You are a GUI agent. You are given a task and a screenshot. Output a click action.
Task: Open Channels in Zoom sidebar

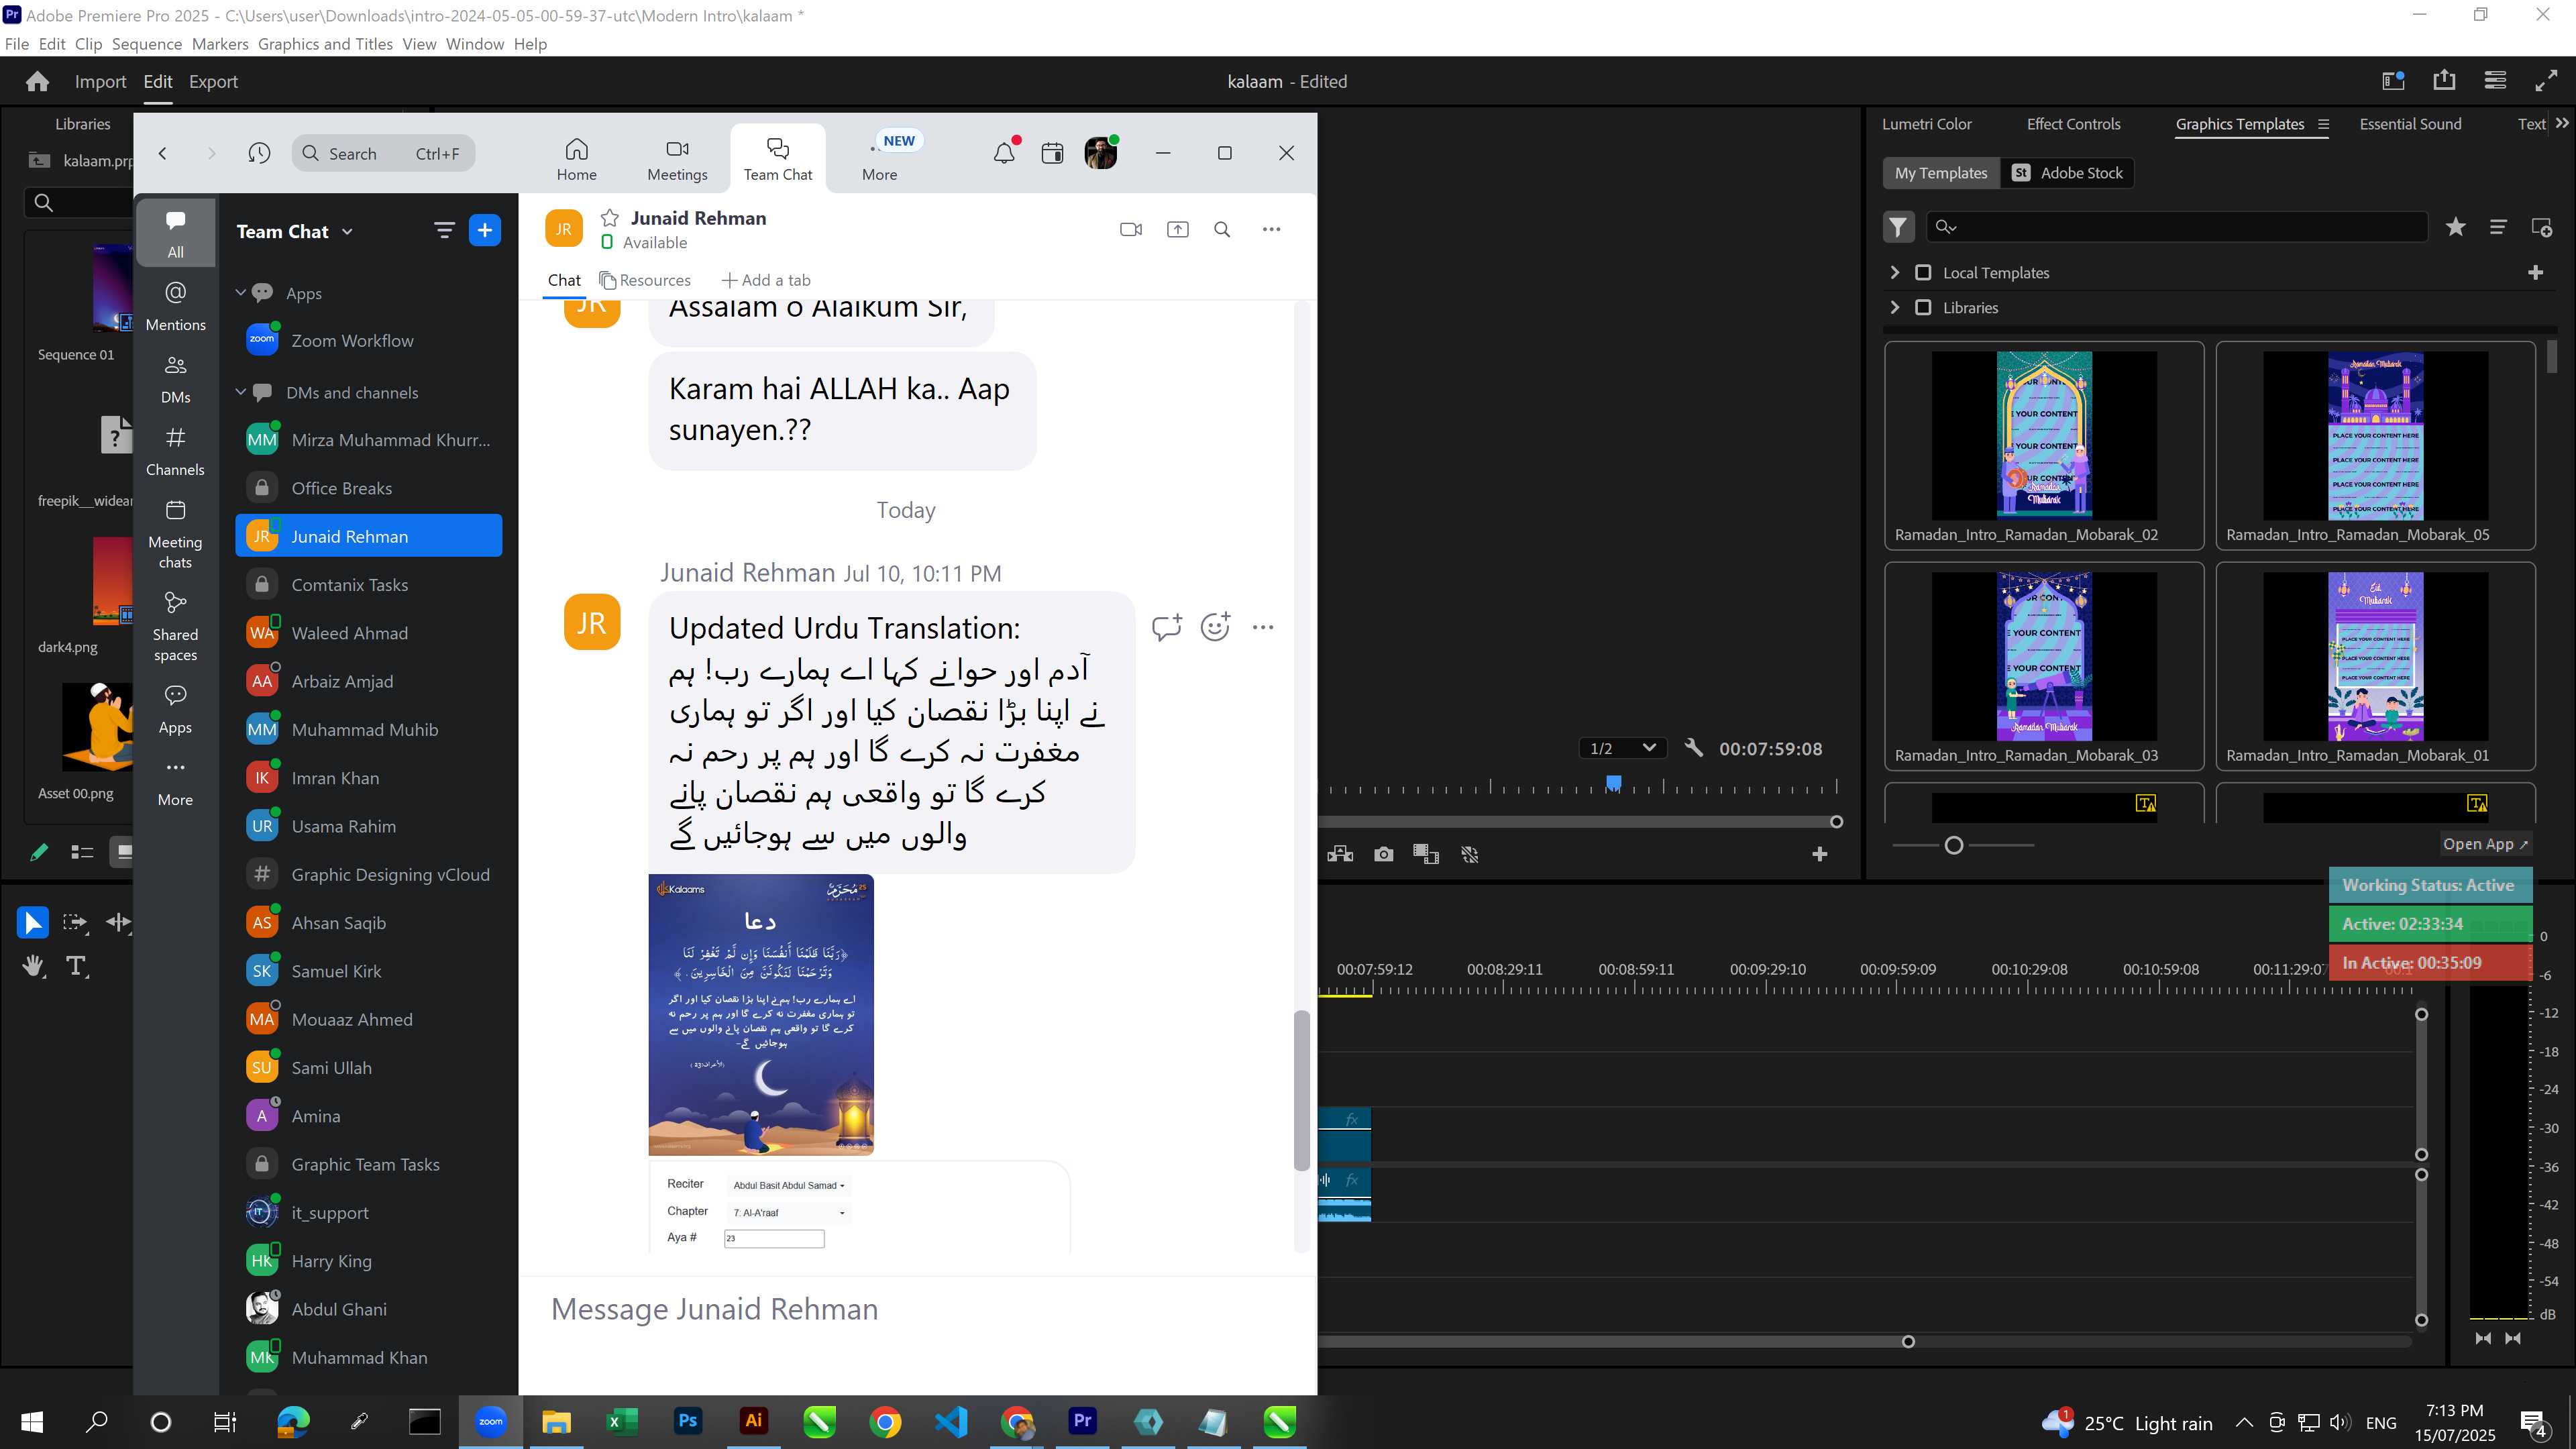coord(175,451)
